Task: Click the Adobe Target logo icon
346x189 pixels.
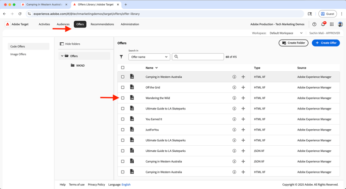Action: tap(7, 24)
